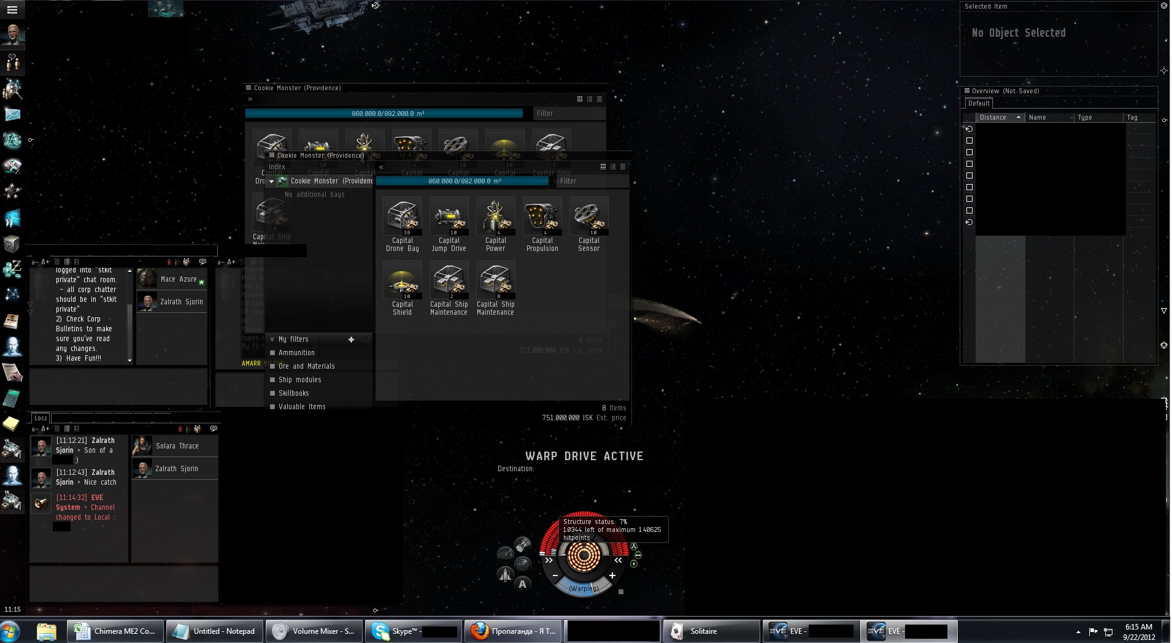The image size is (1172, 643).
Task: Toggle the Valuable Items filter checkbox
Action: [272, 407]
